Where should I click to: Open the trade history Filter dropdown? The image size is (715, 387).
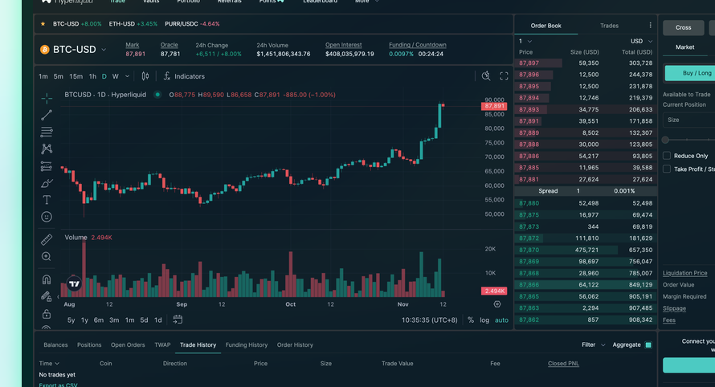[593, 344]
